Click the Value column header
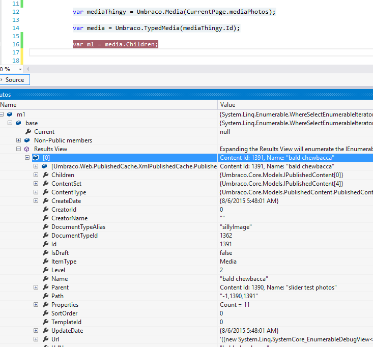This screenshot has height=347, width=373. click(295, 105)
